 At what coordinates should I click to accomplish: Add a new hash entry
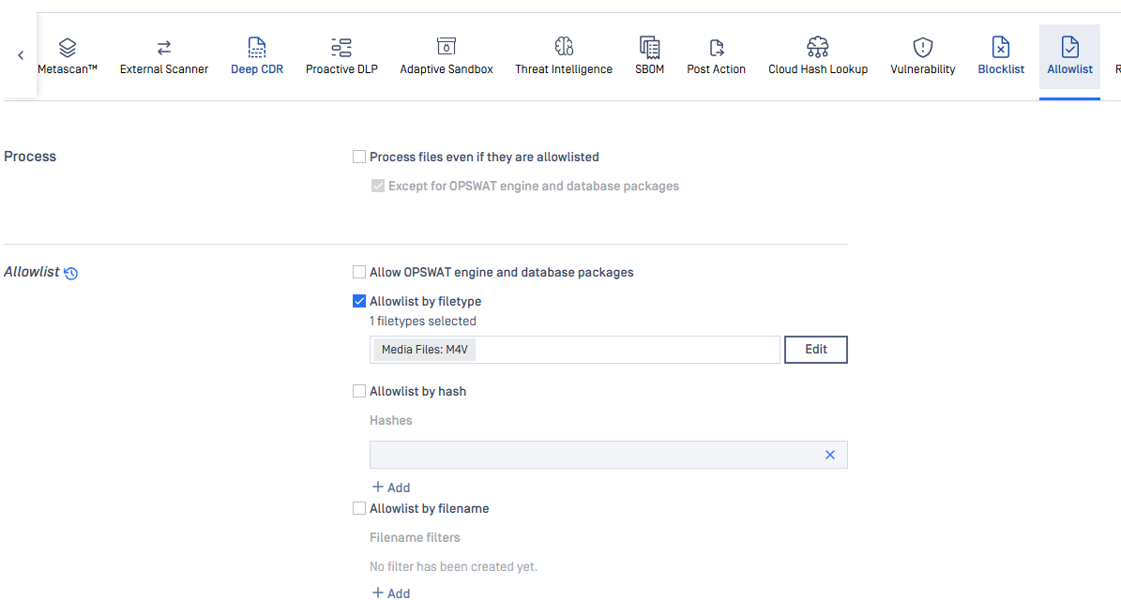[x=391, y=487]
